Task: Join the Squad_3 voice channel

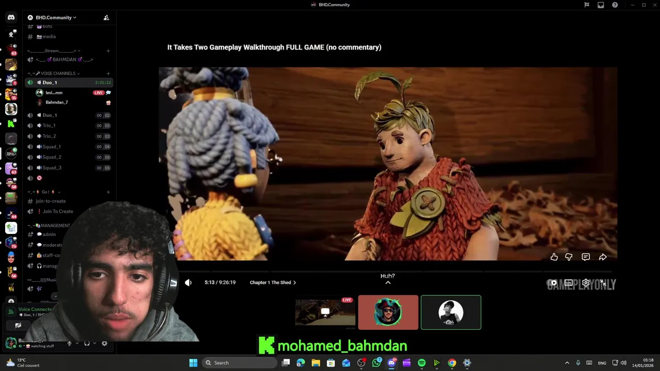Action: click(69, 168)
